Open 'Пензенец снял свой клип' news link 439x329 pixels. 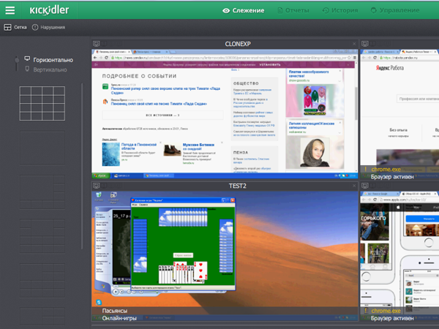[x=159, y=104]
